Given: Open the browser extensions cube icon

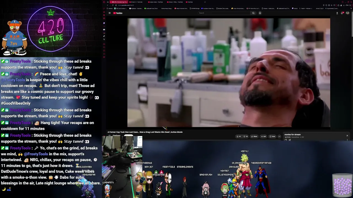Looking at the screenshot, I should [x=338, y=5].
